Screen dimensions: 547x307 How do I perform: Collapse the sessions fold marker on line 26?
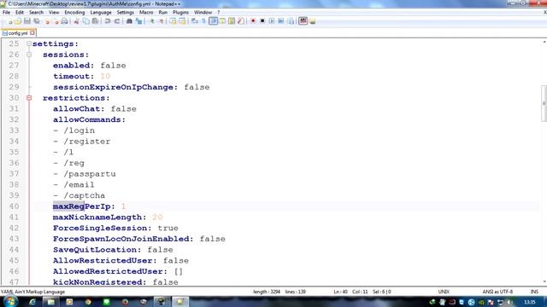click(x=29, y=55)
